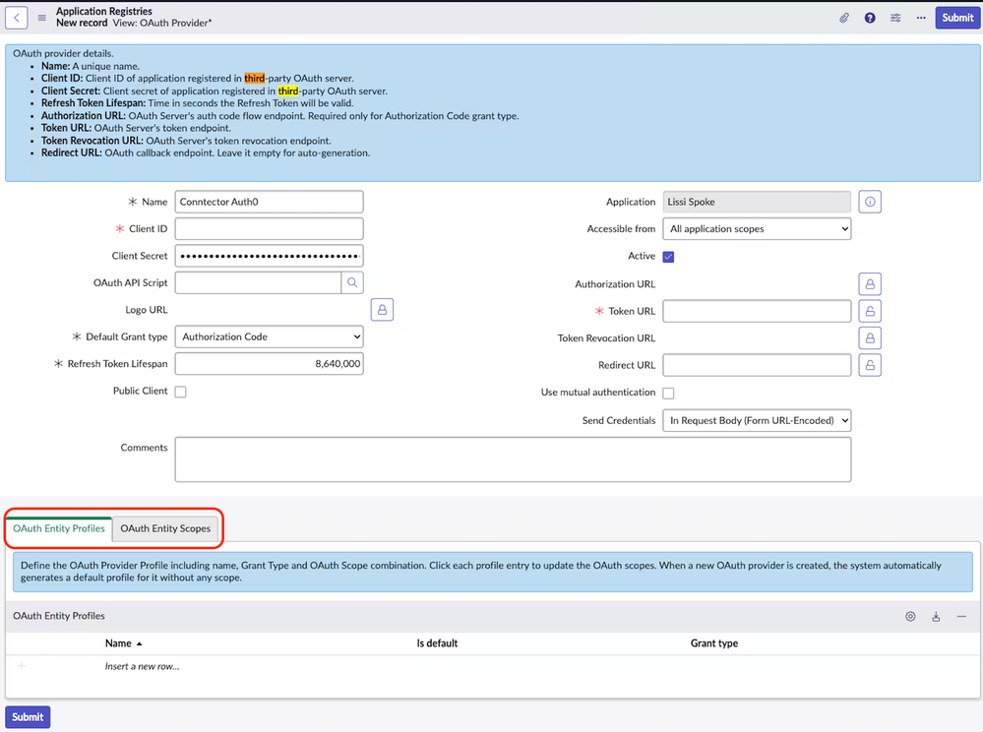This screenshot has width=983, height=732.
Task: Select the OAuth Entity Profiles tab
Action: pos(59,528)
